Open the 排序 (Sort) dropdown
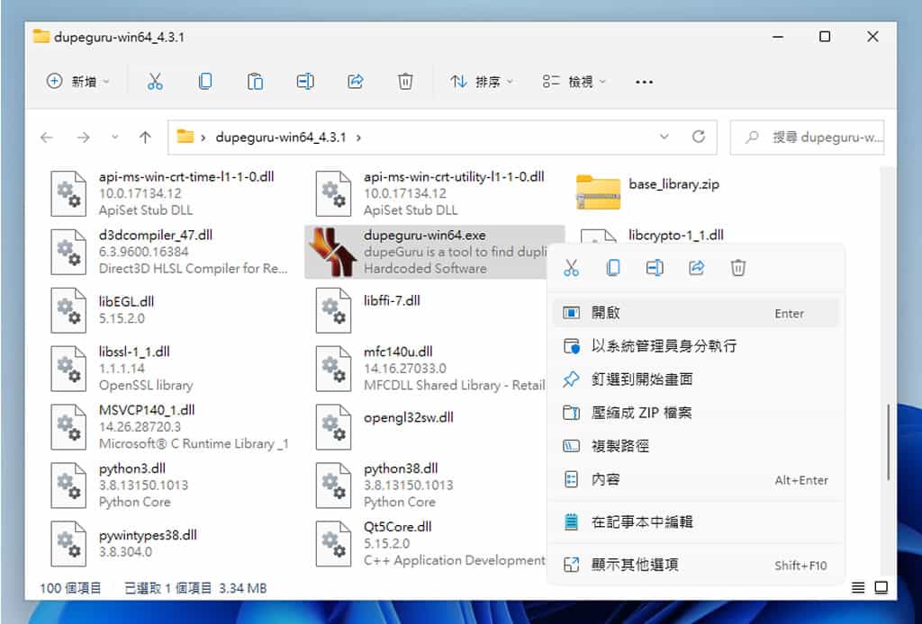 click(x=482, y=82)
